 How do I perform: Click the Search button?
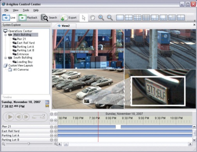(49, 18)
